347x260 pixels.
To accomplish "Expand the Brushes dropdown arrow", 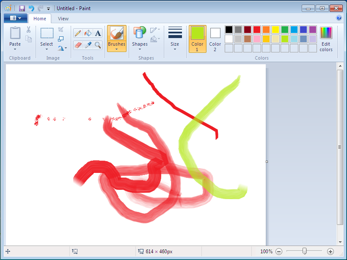I will tap(116, 49).
